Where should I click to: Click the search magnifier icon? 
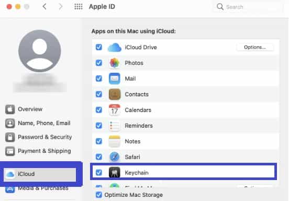[220, 7]
